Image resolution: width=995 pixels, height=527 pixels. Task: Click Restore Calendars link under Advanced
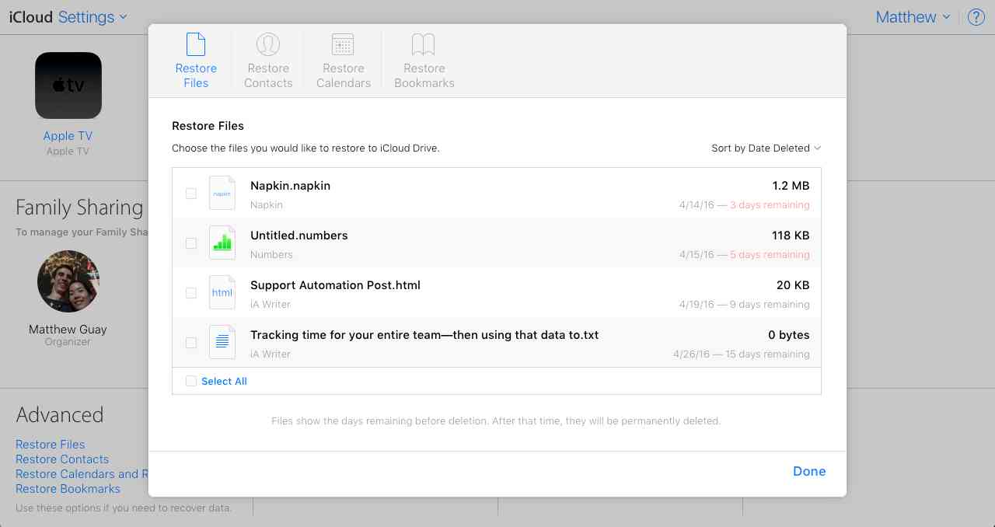coord(82,474)
